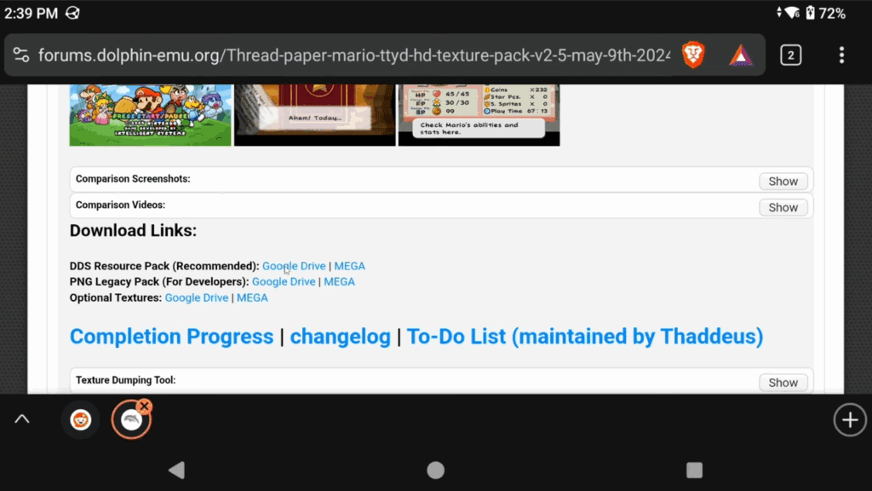The width and height of the screenshot is (872, 491).
Task: Open Brave Rewards triangle icon
Action: tap(741, 55)
